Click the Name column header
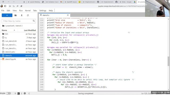The height and width of the screenshot is (95, 170). click(4, 30)
